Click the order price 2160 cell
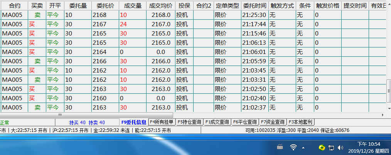The width and height of the screenshot is (391, 155). tap(105, 98)
